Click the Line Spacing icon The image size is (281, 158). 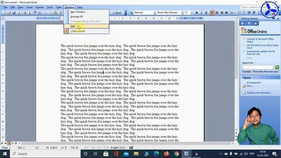point(231,13)
